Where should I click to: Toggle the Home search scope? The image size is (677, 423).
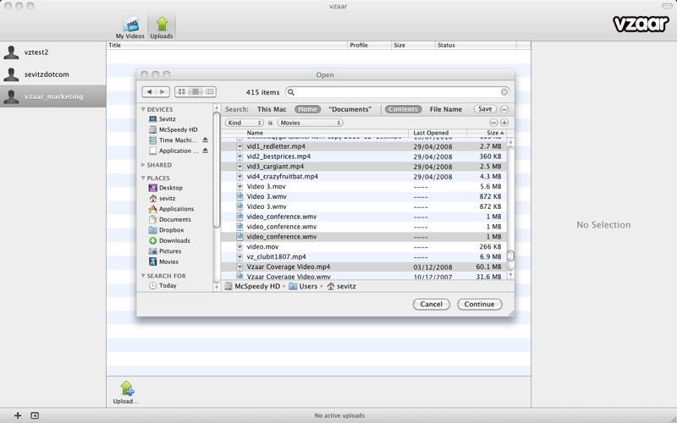(307, 109)
